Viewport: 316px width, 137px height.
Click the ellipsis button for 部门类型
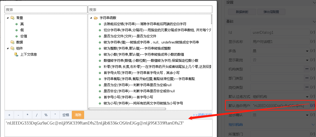point(307,78)
